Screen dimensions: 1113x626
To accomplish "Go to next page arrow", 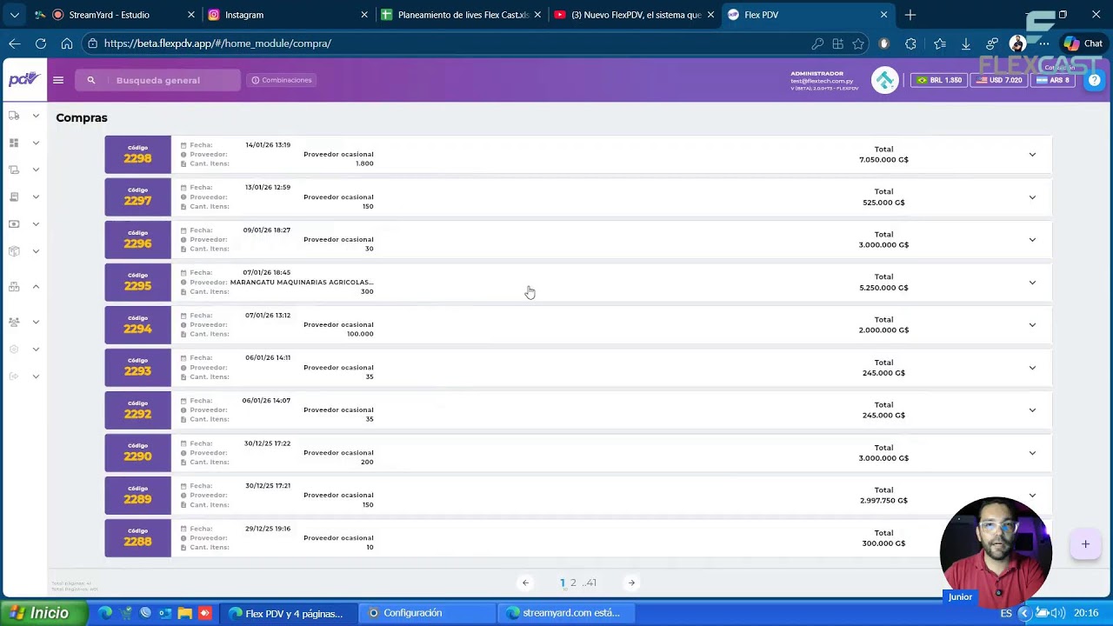I will pyautogui.click(x=631, y=583).
